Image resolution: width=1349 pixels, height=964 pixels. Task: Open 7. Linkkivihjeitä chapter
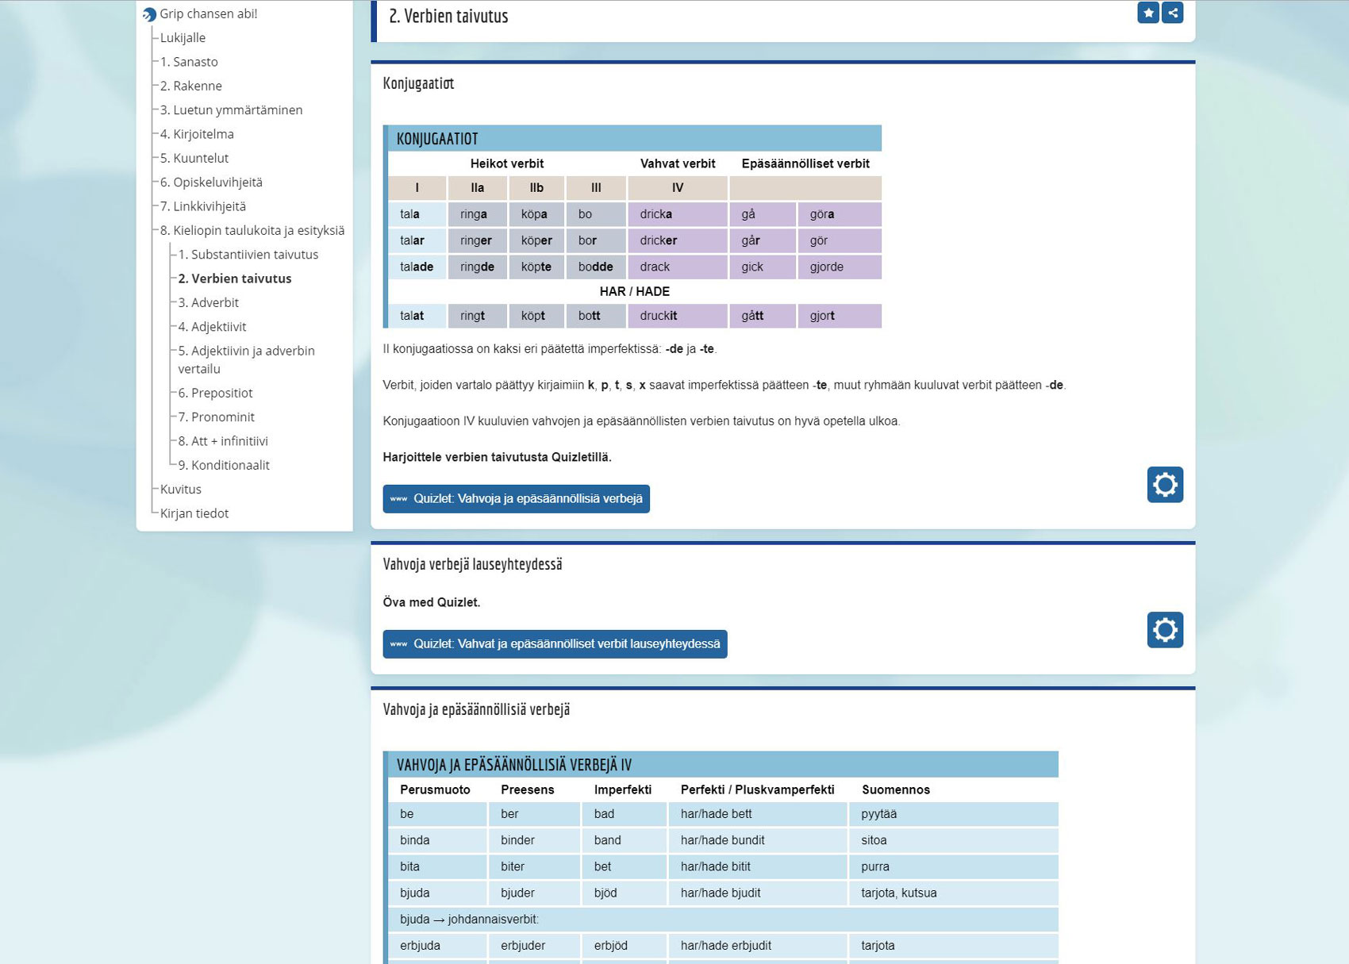click(203, 206)
